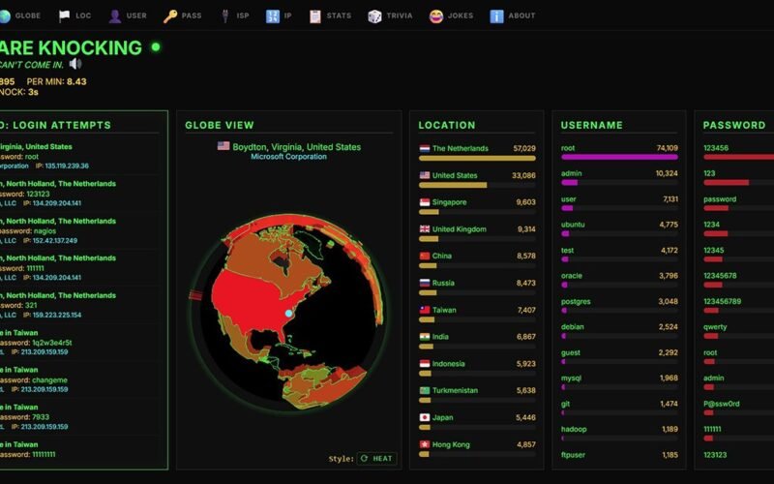Screen dimensions: 774x484
Task: Click the Microsoft Corporation ISP label
Action: [288, 157]
